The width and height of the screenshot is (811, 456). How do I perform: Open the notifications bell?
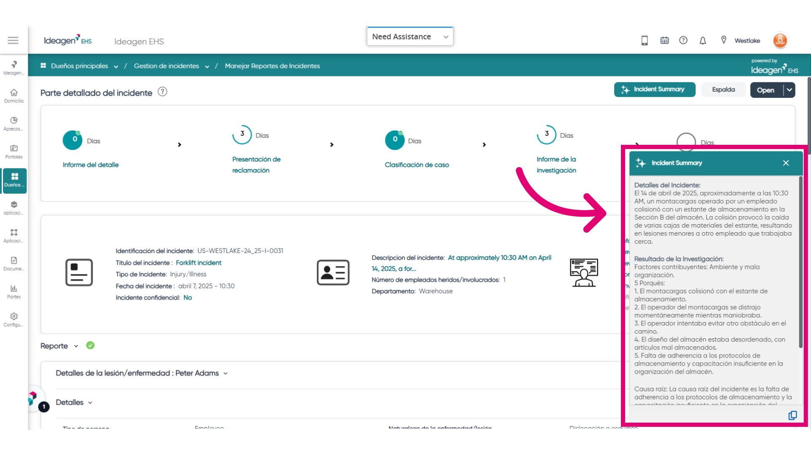point(703,41)
